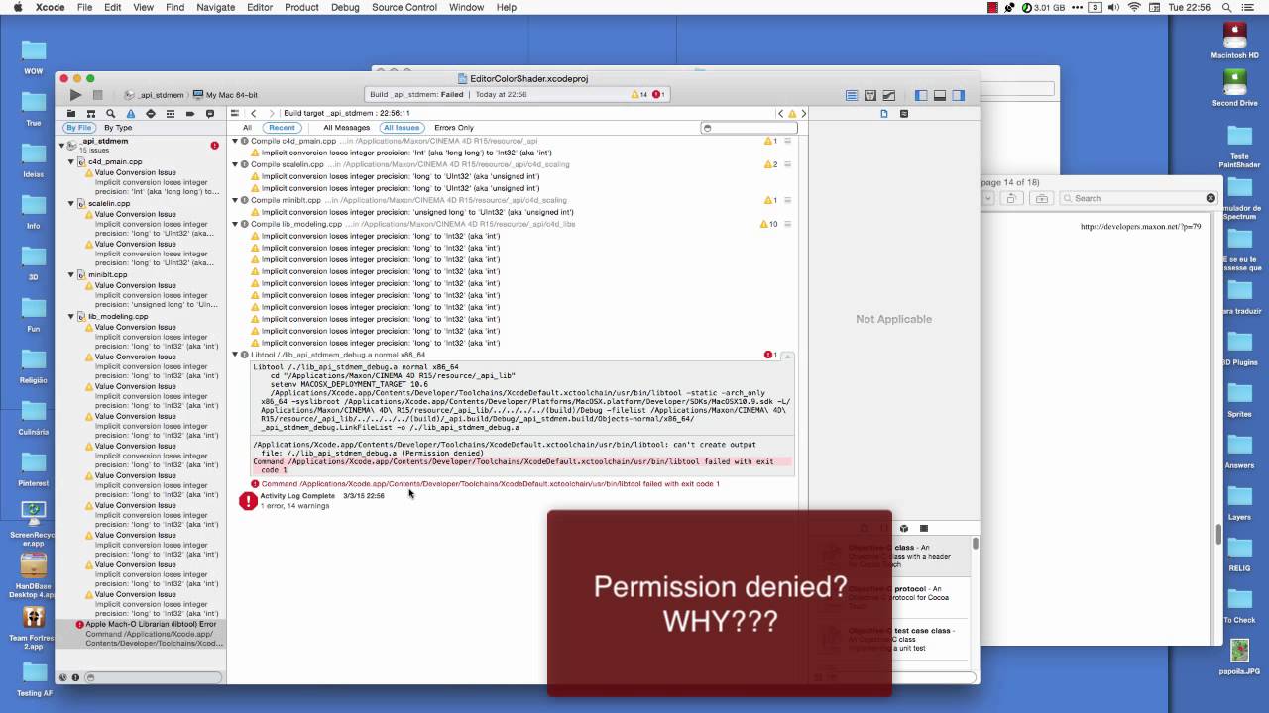This screenshot has height=713, width=1269.
Task: Select All Issues filter
Action: [402, 128]
